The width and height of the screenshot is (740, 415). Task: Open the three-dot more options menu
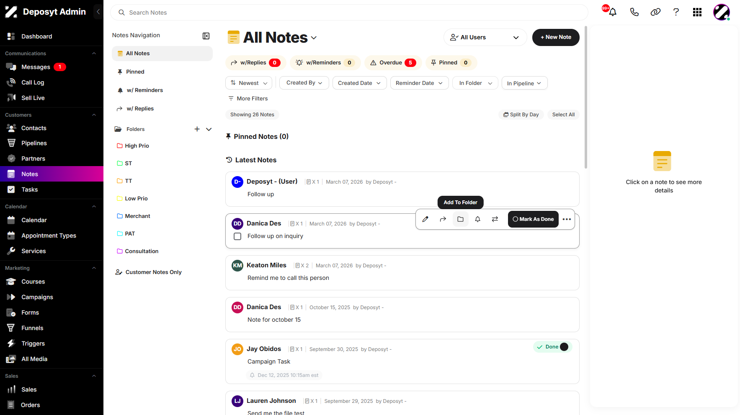point(567,219)
